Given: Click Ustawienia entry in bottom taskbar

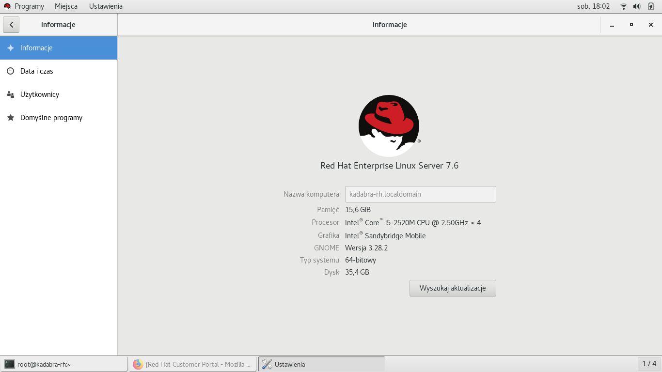Looking at the screenshot, I should (321, 364).
